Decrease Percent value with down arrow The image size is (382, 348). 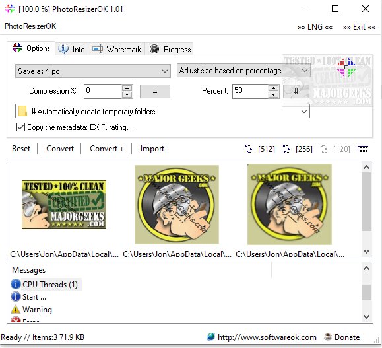[274, 94]
